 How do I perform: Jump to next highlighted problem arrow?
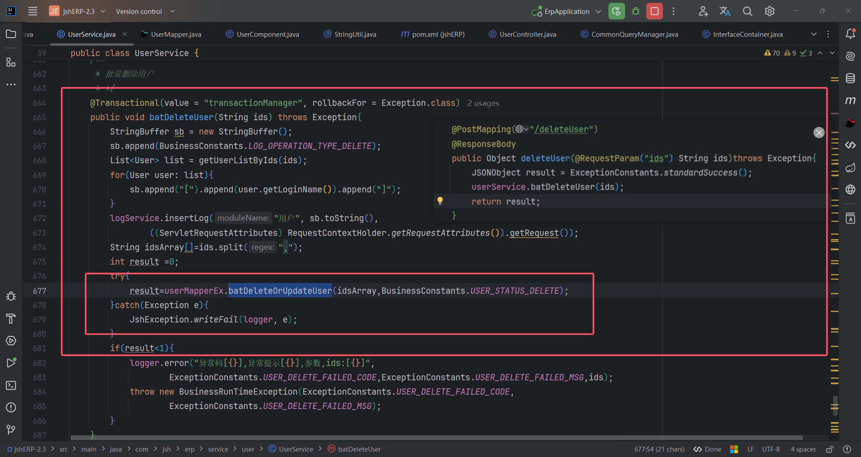click(832, 53)
